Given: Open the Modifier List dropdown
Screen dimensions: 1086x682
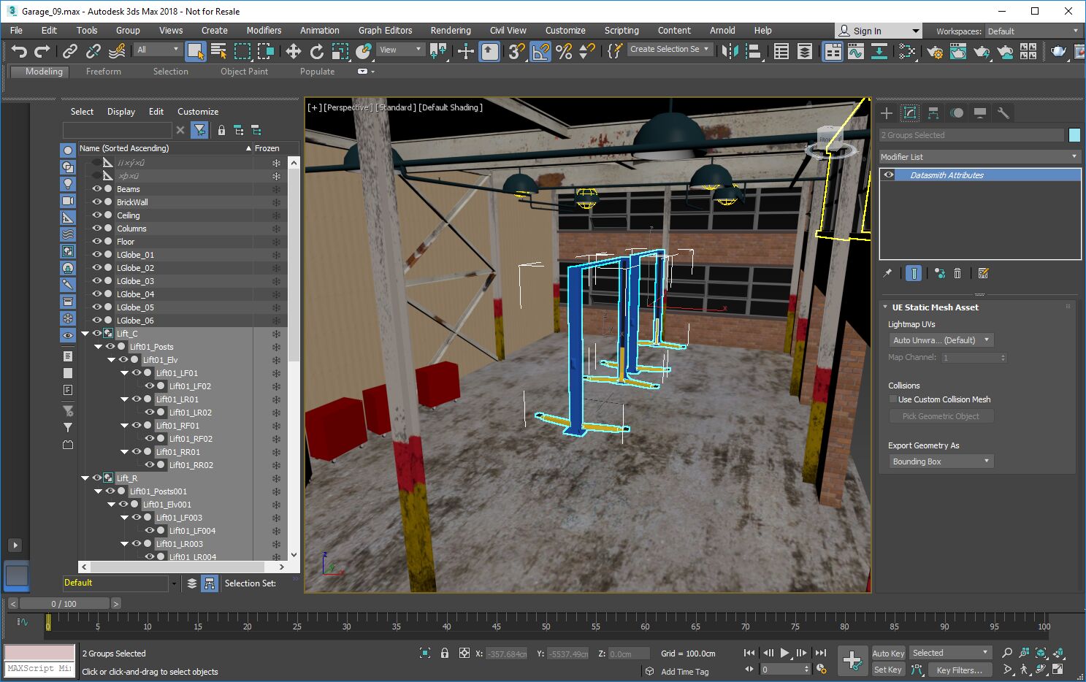Looking at the screenshot, I should [979, 157].
